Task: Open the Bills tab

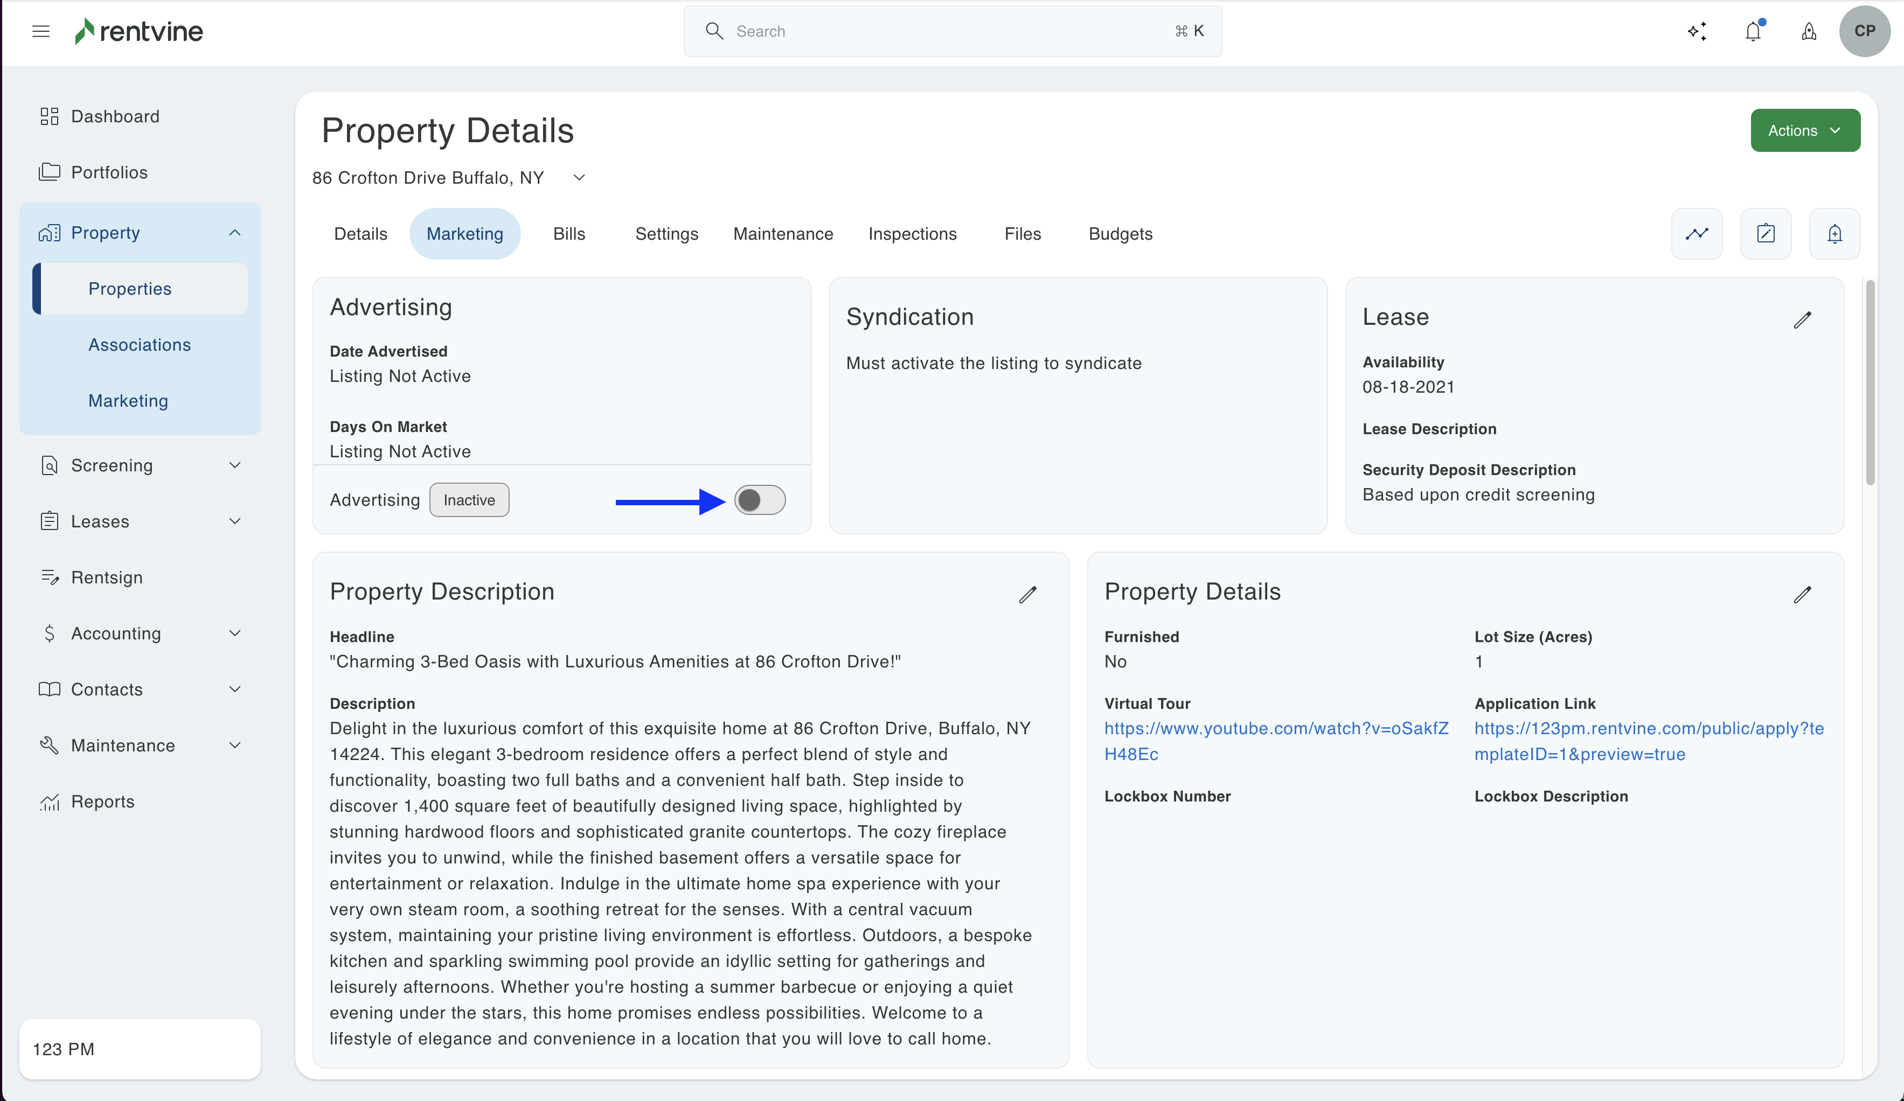Action: 569,233
